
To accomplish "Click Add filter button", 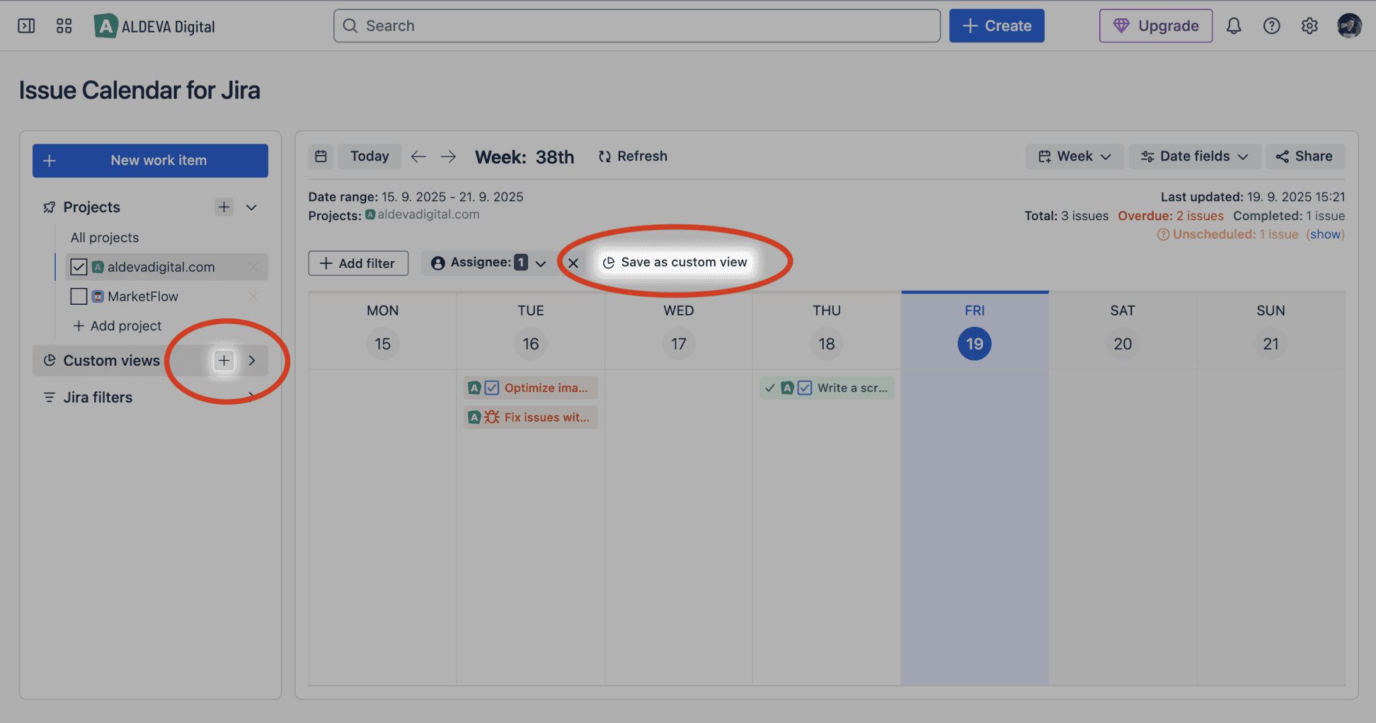I will coord(358,263).
